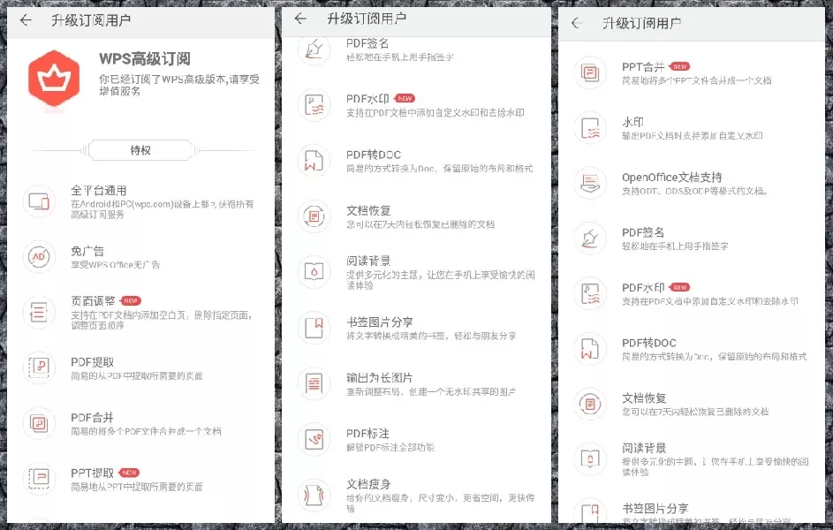Open the PPT合并 title
Viewport: 833px width, 530px height.
643,67
